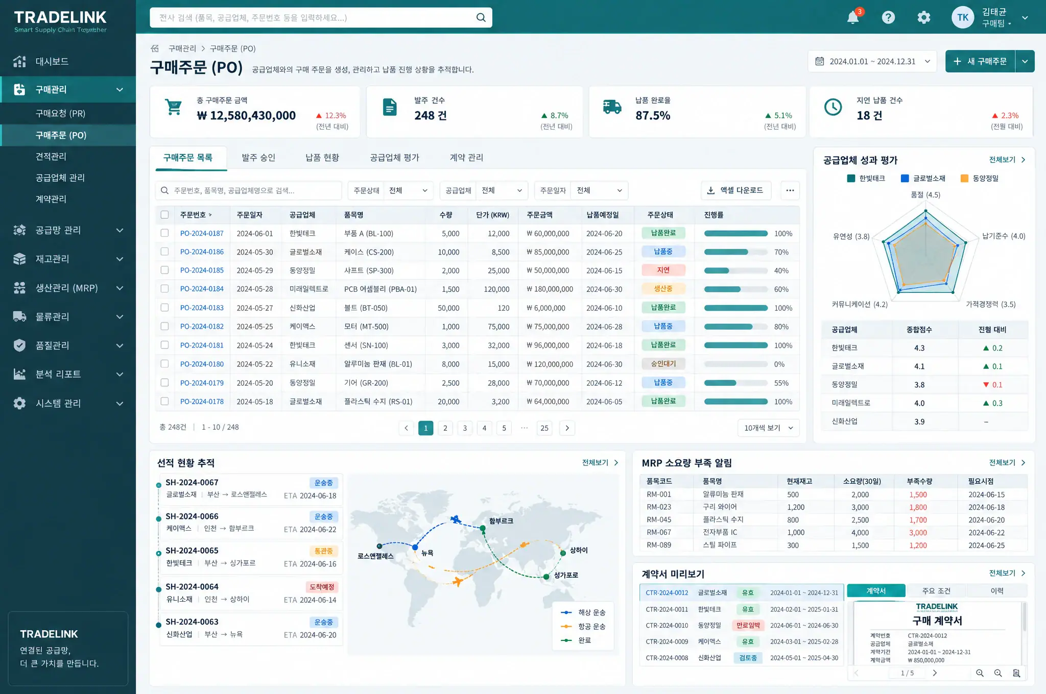Click the 엑셀 다운로드 button
1046x694 pixels.
point(736,190)
